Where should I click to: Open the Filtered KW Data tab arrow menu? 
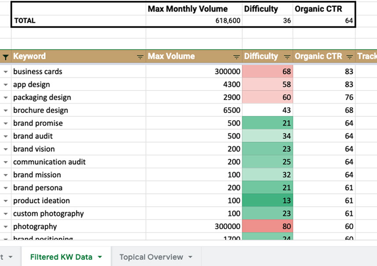[100, 257]
